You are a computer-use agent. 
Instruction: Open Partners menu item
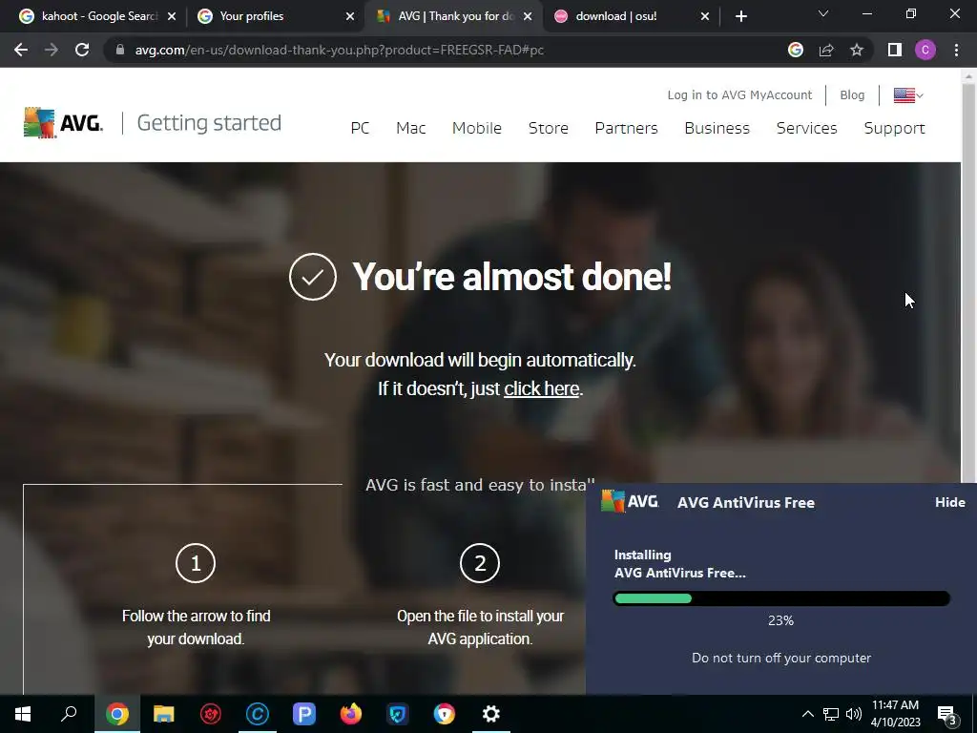click(626, 128)
